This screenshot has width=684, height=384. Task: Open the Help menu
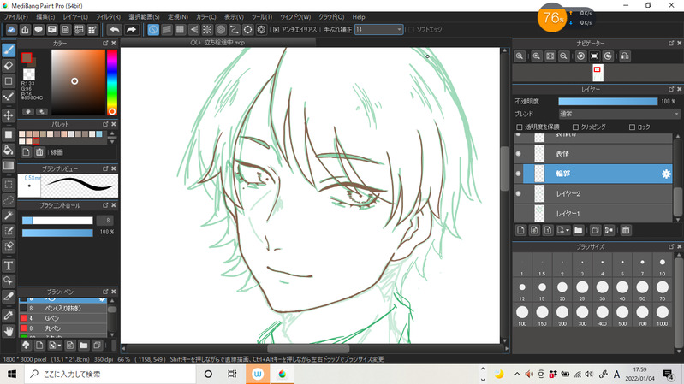click(359, 17)
